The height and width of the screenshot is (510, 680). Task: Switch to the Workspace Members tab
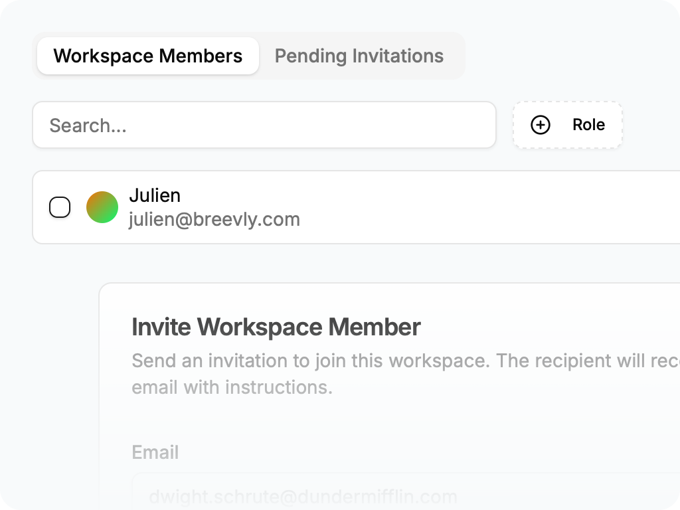(147, 56)
